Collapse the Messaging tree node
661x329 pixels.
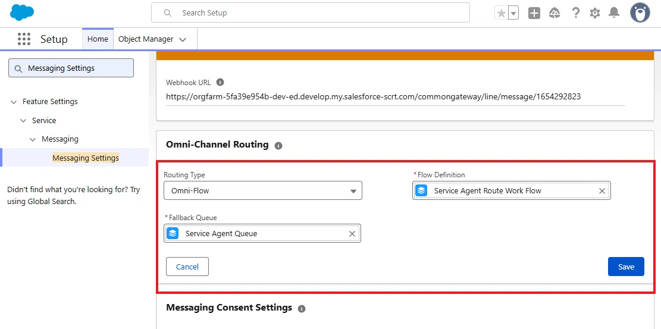(33, 139)
